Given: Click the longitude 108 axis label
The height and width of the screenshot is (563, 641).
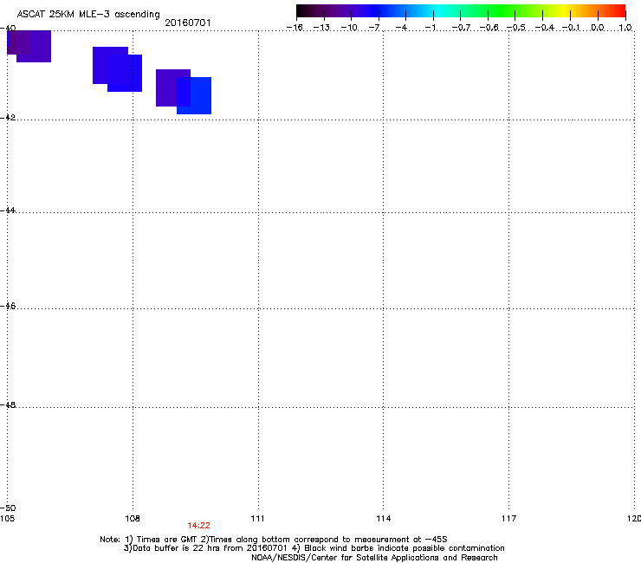Looking at the screenshot, I should 133,519.
